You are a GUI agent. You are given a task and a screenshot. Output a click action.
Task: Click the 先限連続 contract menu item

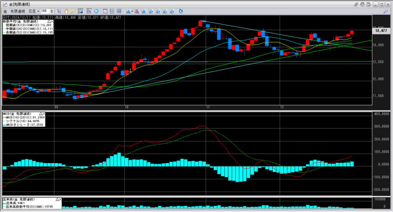(18, 11)
